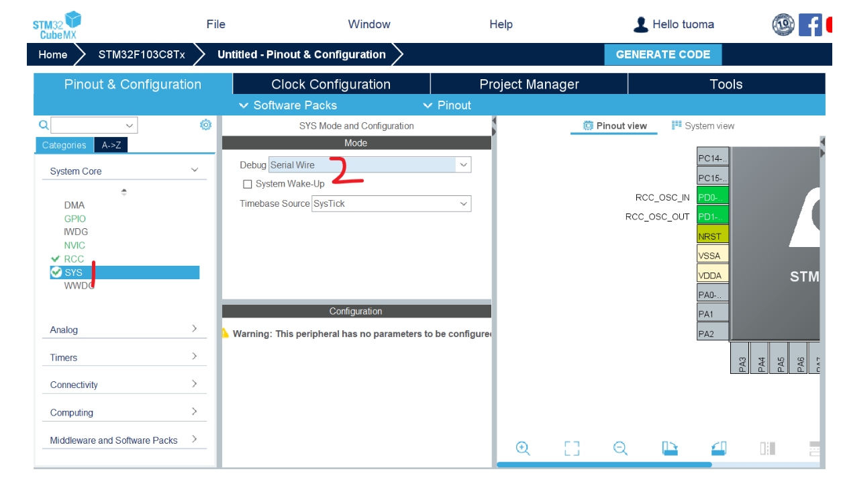Expand the Computing category
This screenshot has width=843, height=488.
[195, 411]
